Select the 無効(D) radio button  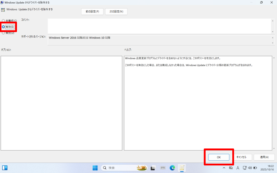point(4,33)
